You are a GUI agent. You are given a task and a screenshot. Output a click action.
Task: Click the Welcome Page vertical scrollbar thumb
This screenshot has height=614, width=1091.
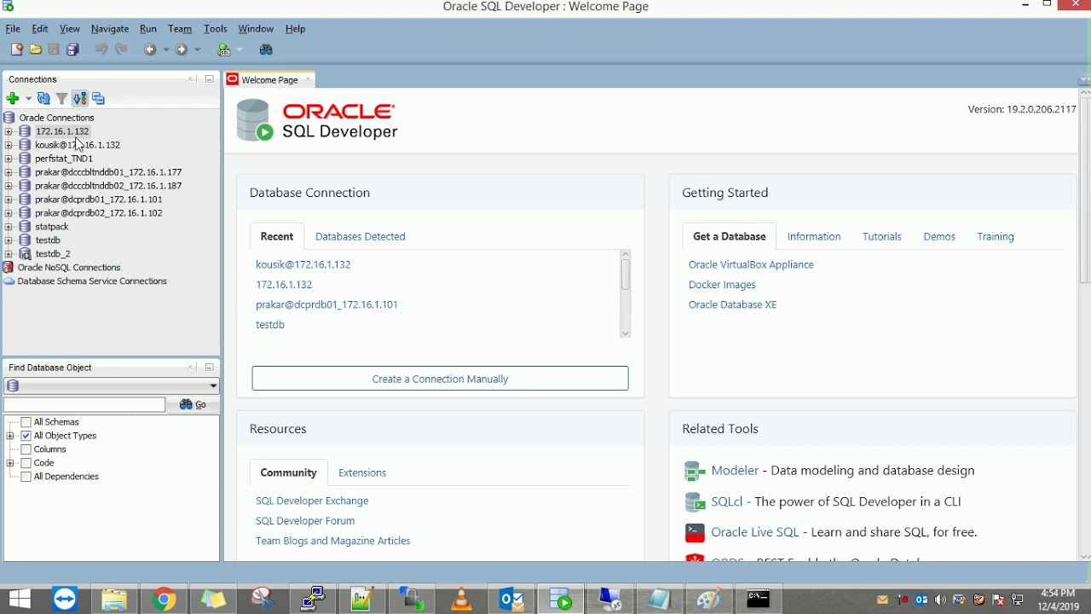pyautogui.click(x=1085, y=192)
